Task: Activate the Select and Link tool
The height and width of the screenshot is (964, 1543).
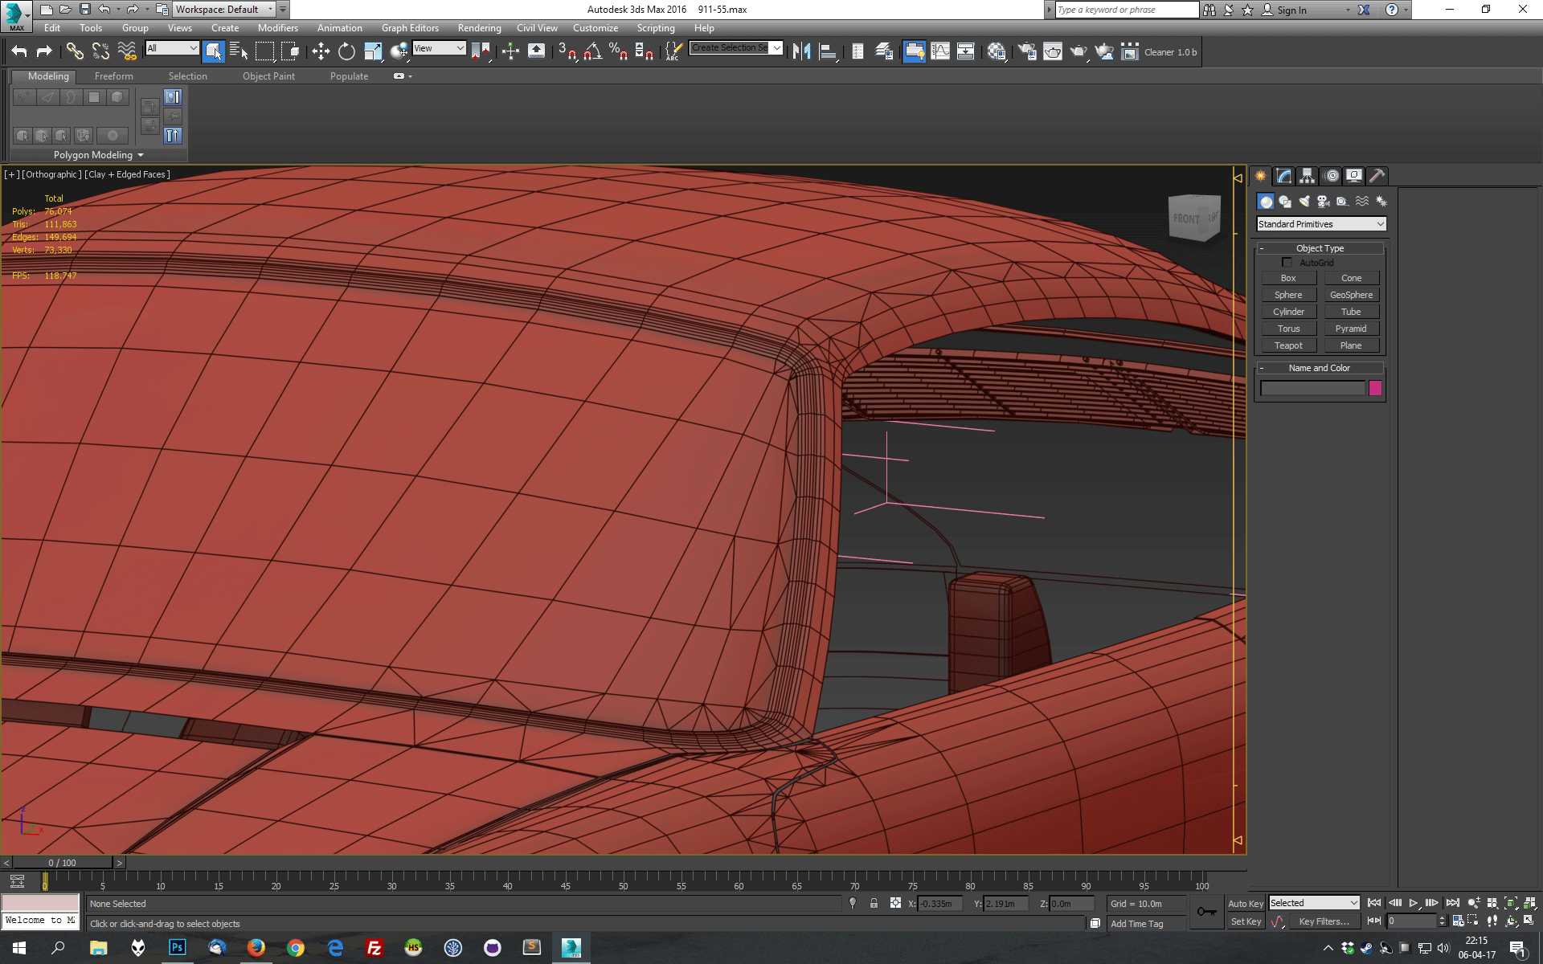Action: [75, 52]
